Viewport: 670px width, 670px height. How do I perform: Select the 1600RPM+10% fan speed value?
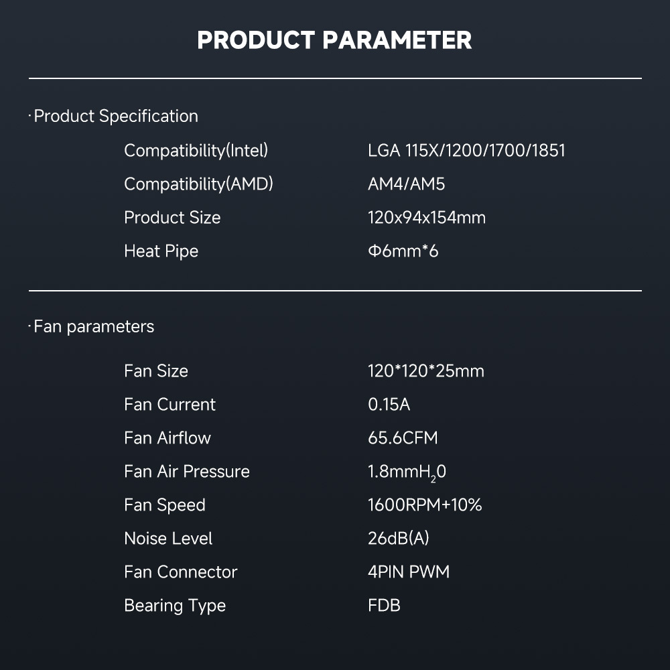pos(425,505)
